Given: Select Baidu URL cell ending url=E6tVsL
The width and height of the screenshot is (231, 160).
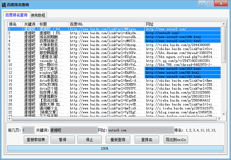Looking at the screenshot, I should [x=106, y=65].
